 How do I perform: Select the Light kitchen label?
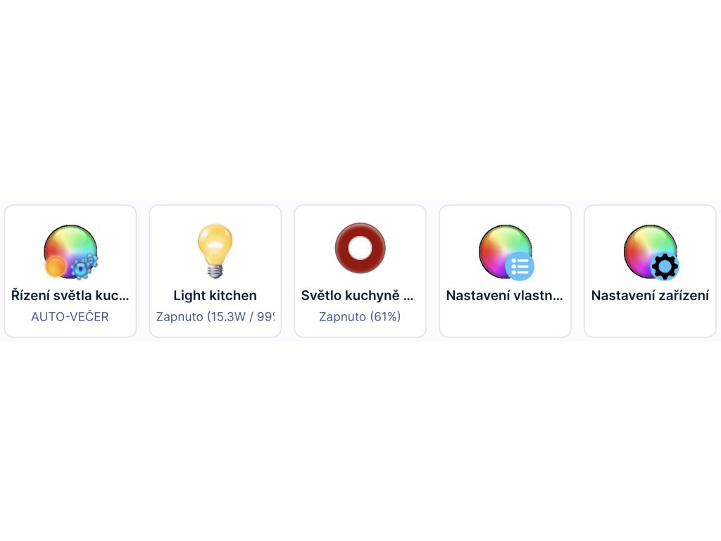[215, 295]
